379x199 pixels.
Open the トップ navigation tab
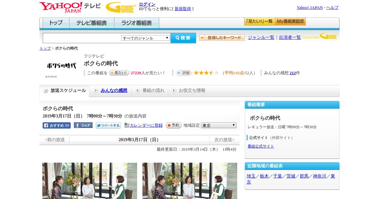[56, 23]
